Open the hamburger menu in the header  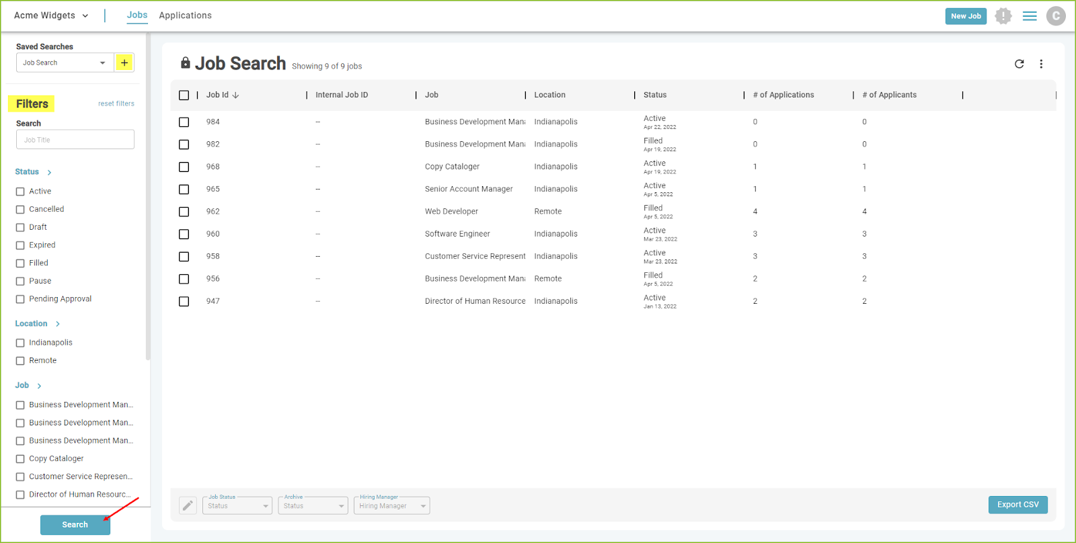point(1030,15)
